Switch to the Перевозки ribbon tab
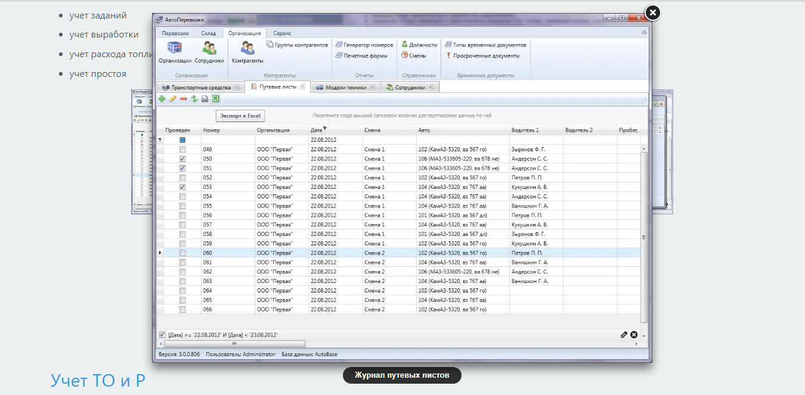The width and height of the screenshot is (805, 395). click(x=175, y=33)
